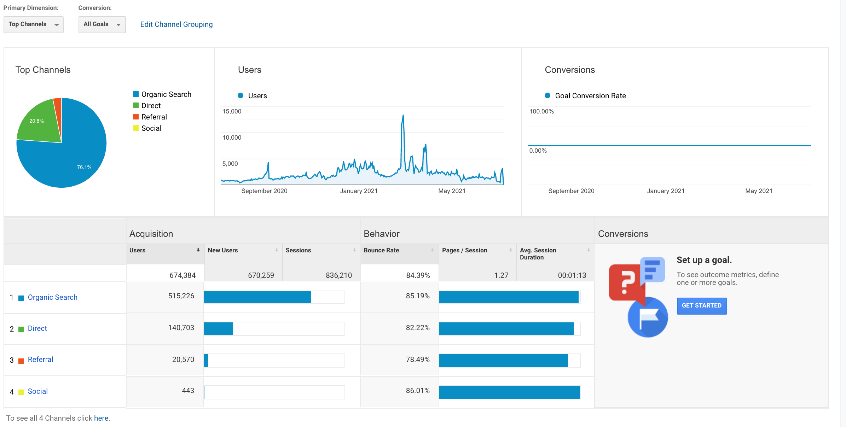Click the green square beside Direct row
Screen dimensions: 846x427
click(x=21, y=329)
